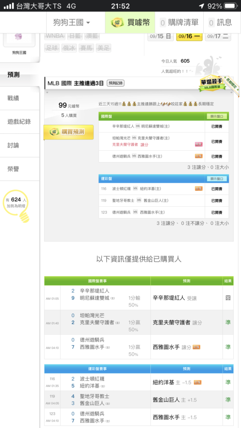Click the 單場殺手 badge icon
This screenshot has height=428, width=241.
pos(213,83)
